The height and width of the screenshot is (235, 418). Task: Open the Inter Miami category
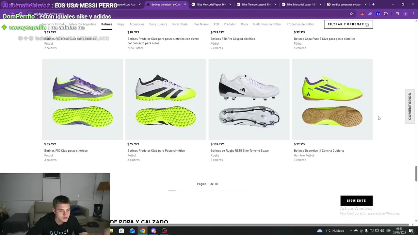[x=201, y=24]
